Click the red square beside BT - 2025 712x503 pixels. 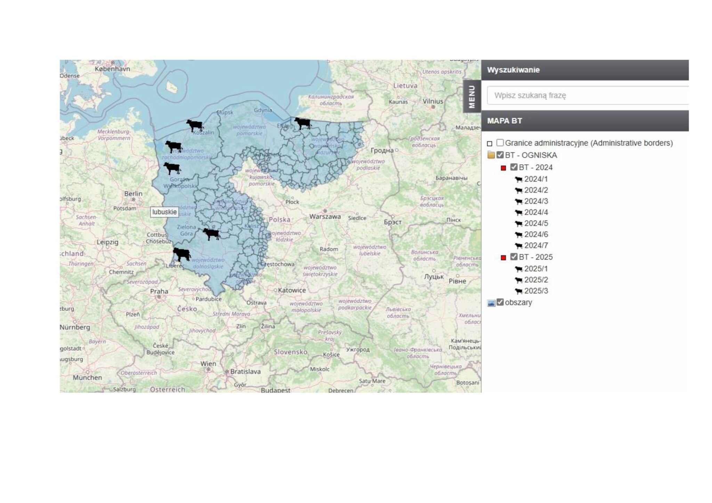point(503,258)
